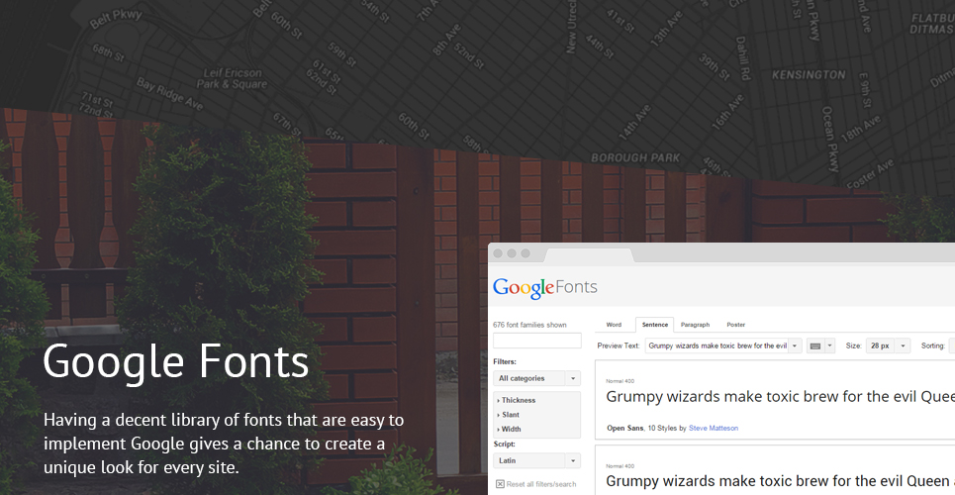
Task: Click the browser window's red close dot
Action: coord(498,253)
